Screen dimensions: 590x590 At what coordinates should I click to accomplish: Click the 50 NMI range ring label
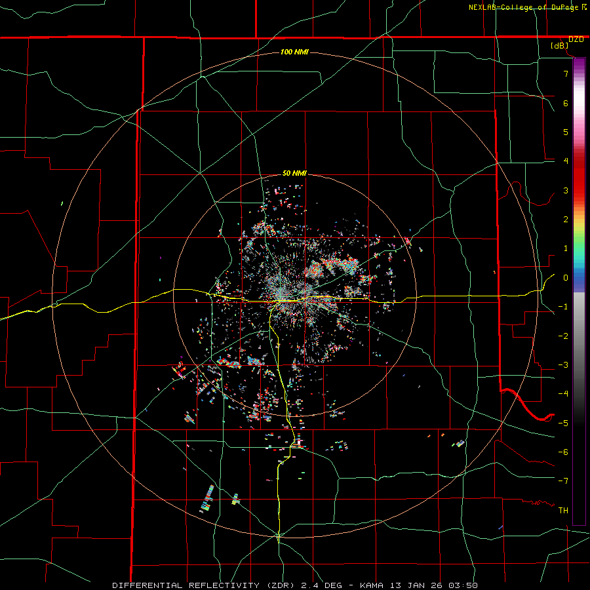click(294, 174)
